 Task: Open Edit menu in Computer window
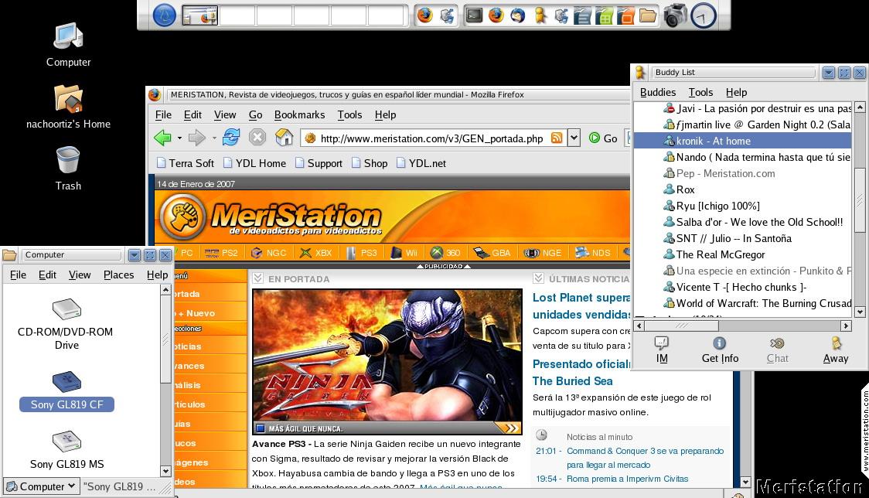(47, 275)
